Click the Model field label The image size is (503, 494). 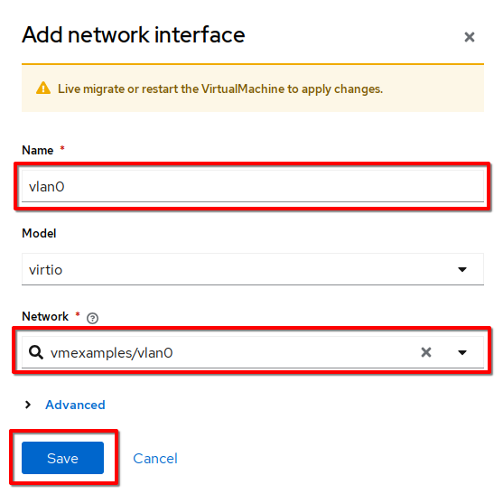point(39,233)
